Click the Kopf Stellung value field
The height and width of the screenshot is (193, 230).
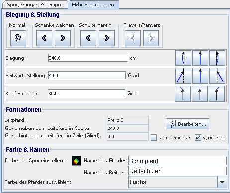[x=86, y=93]
